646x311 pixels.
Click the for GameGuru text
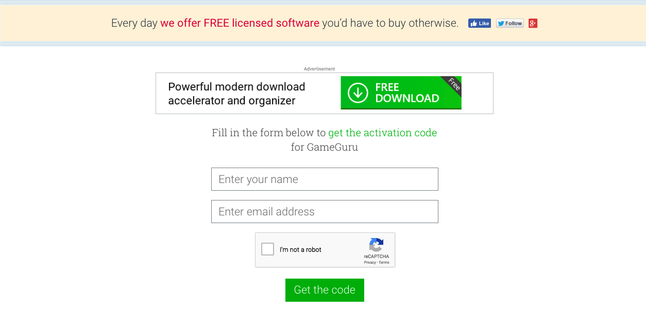(325, 147)
